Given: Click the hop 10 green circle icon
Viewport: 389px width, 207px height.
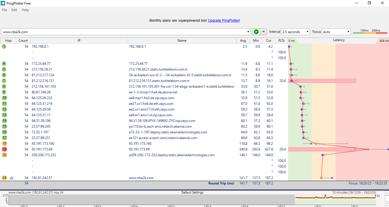Looking at the screenshot, I should (x=4, y=98).
